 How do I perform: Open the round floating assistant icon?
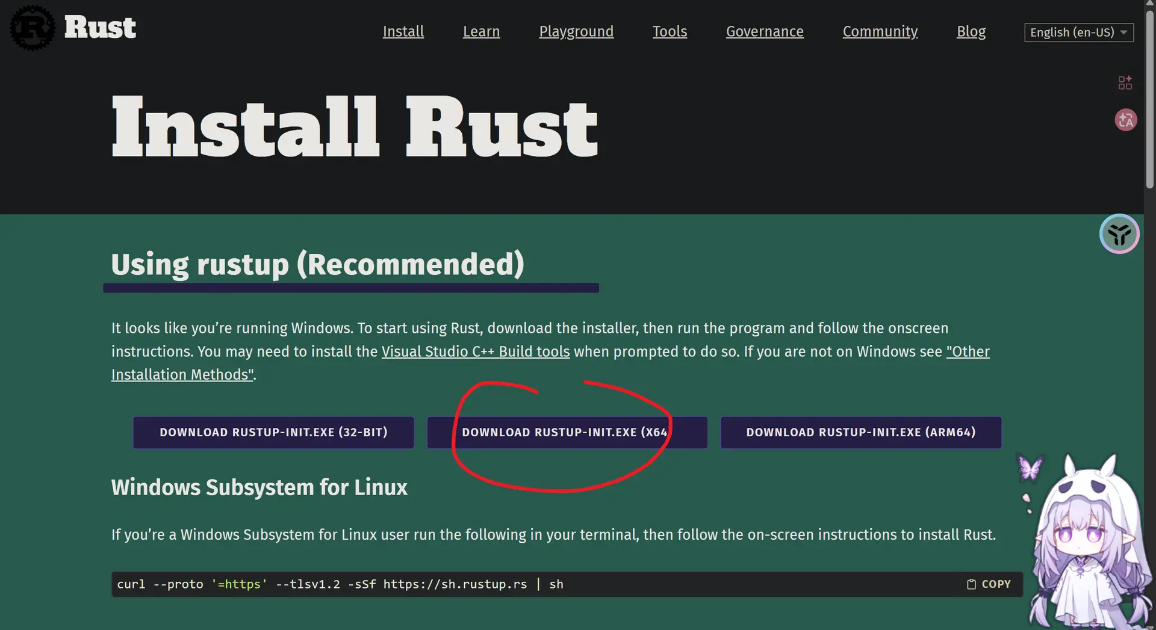tap(1119, 234)
